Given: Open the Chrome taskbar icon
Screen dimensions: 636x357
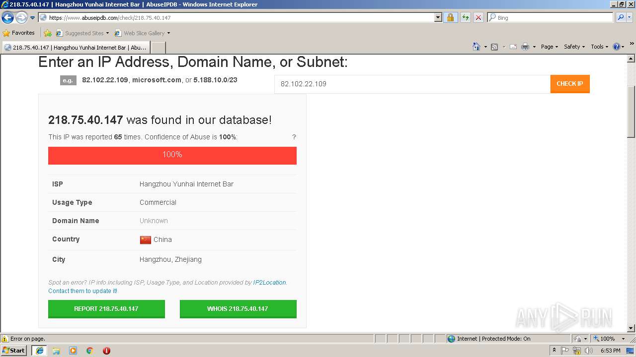Looking at the screenshot, I should click(90, 351).
